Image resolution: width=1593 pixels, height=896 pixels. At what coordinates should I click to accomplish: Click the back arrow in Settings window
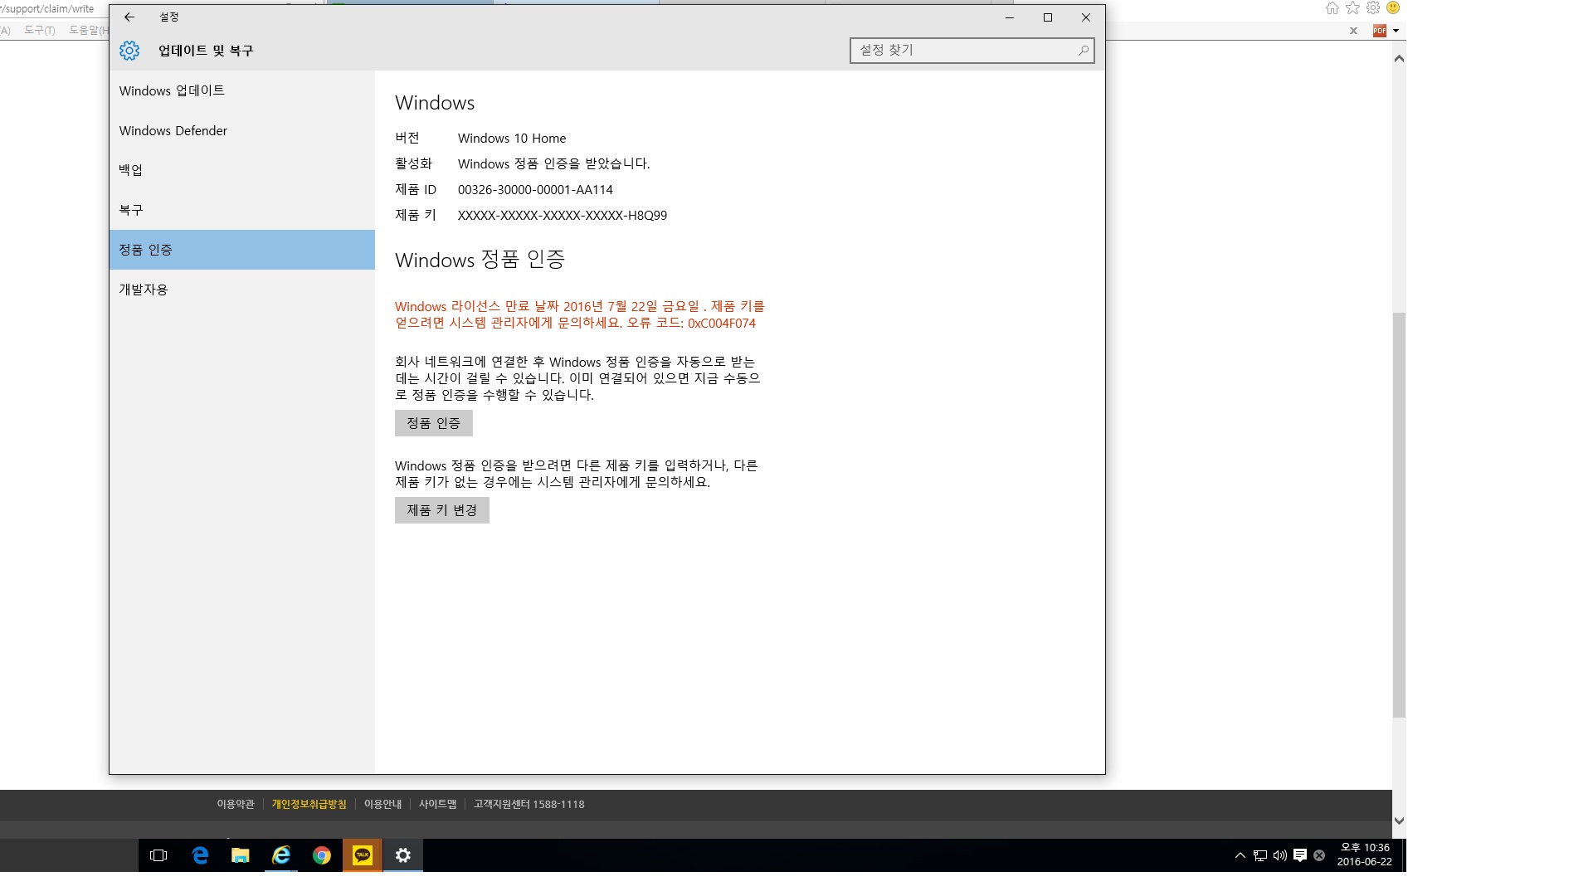(129, 17)
